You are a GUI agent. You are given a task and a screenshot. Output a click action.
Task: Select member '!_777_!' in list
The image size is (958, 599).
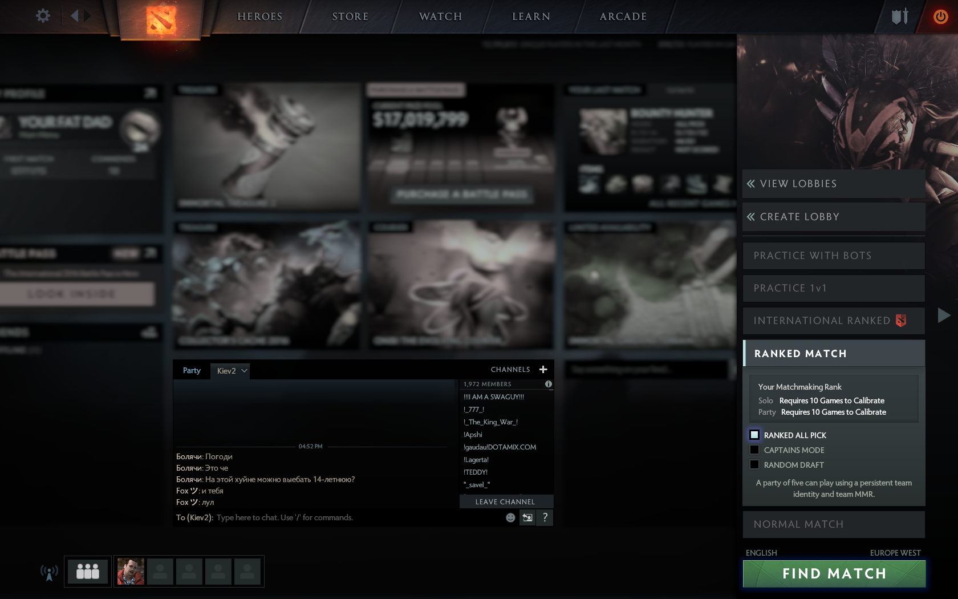click(474, 410)
